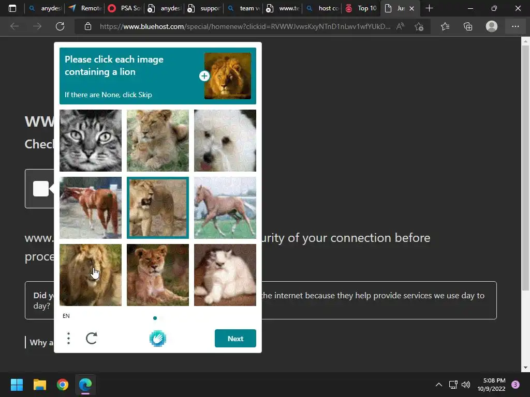This screenshot has height=397, width=530.
Task: Click the lock site info icon
Action: [88, 26]
